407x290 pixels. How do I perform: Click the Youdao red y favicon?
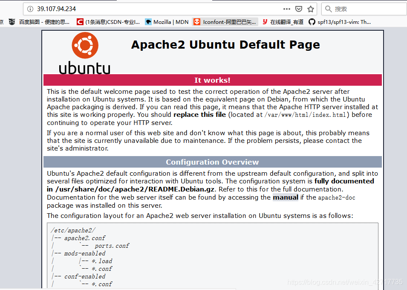point(265,22)
